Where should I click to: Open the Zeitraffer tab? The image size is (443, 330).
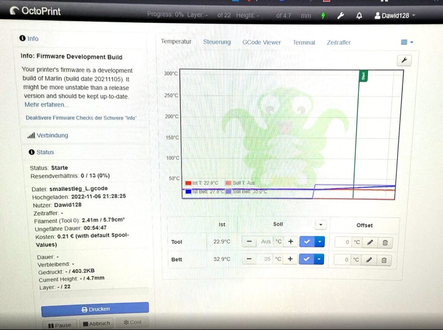coord(338,43)
